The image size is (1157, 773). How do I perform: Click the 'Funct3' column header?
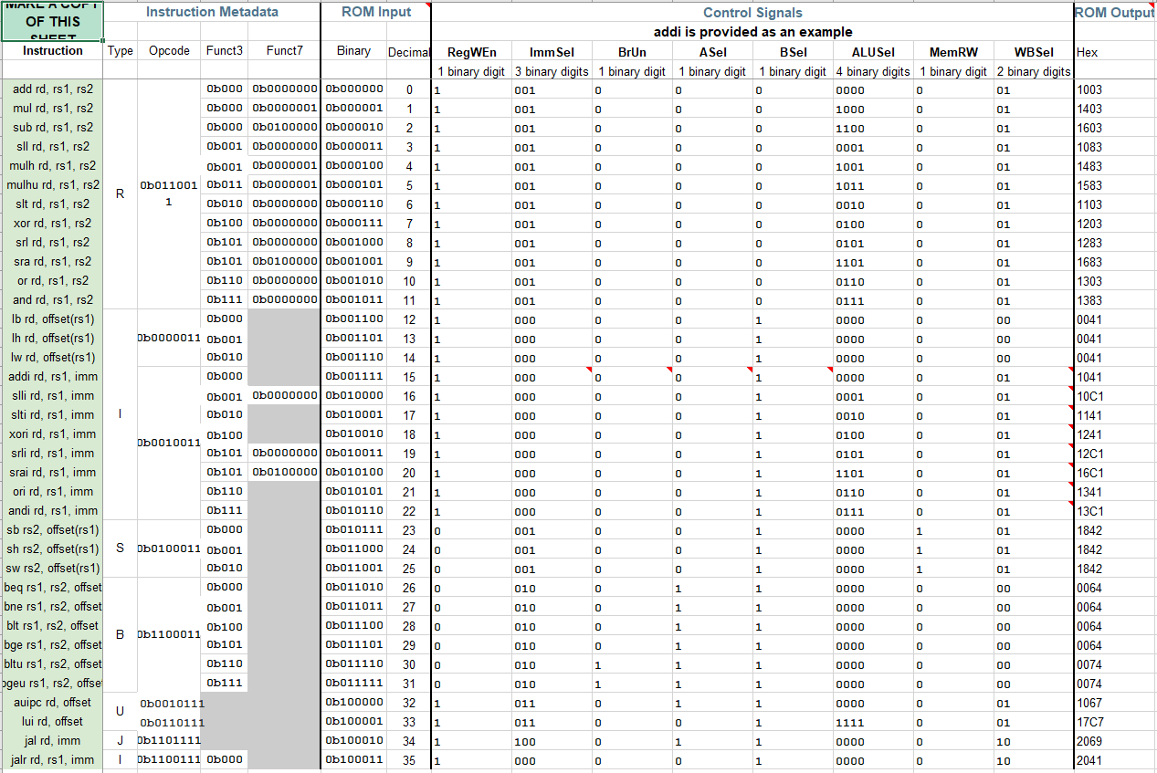(x=225, y=51)
